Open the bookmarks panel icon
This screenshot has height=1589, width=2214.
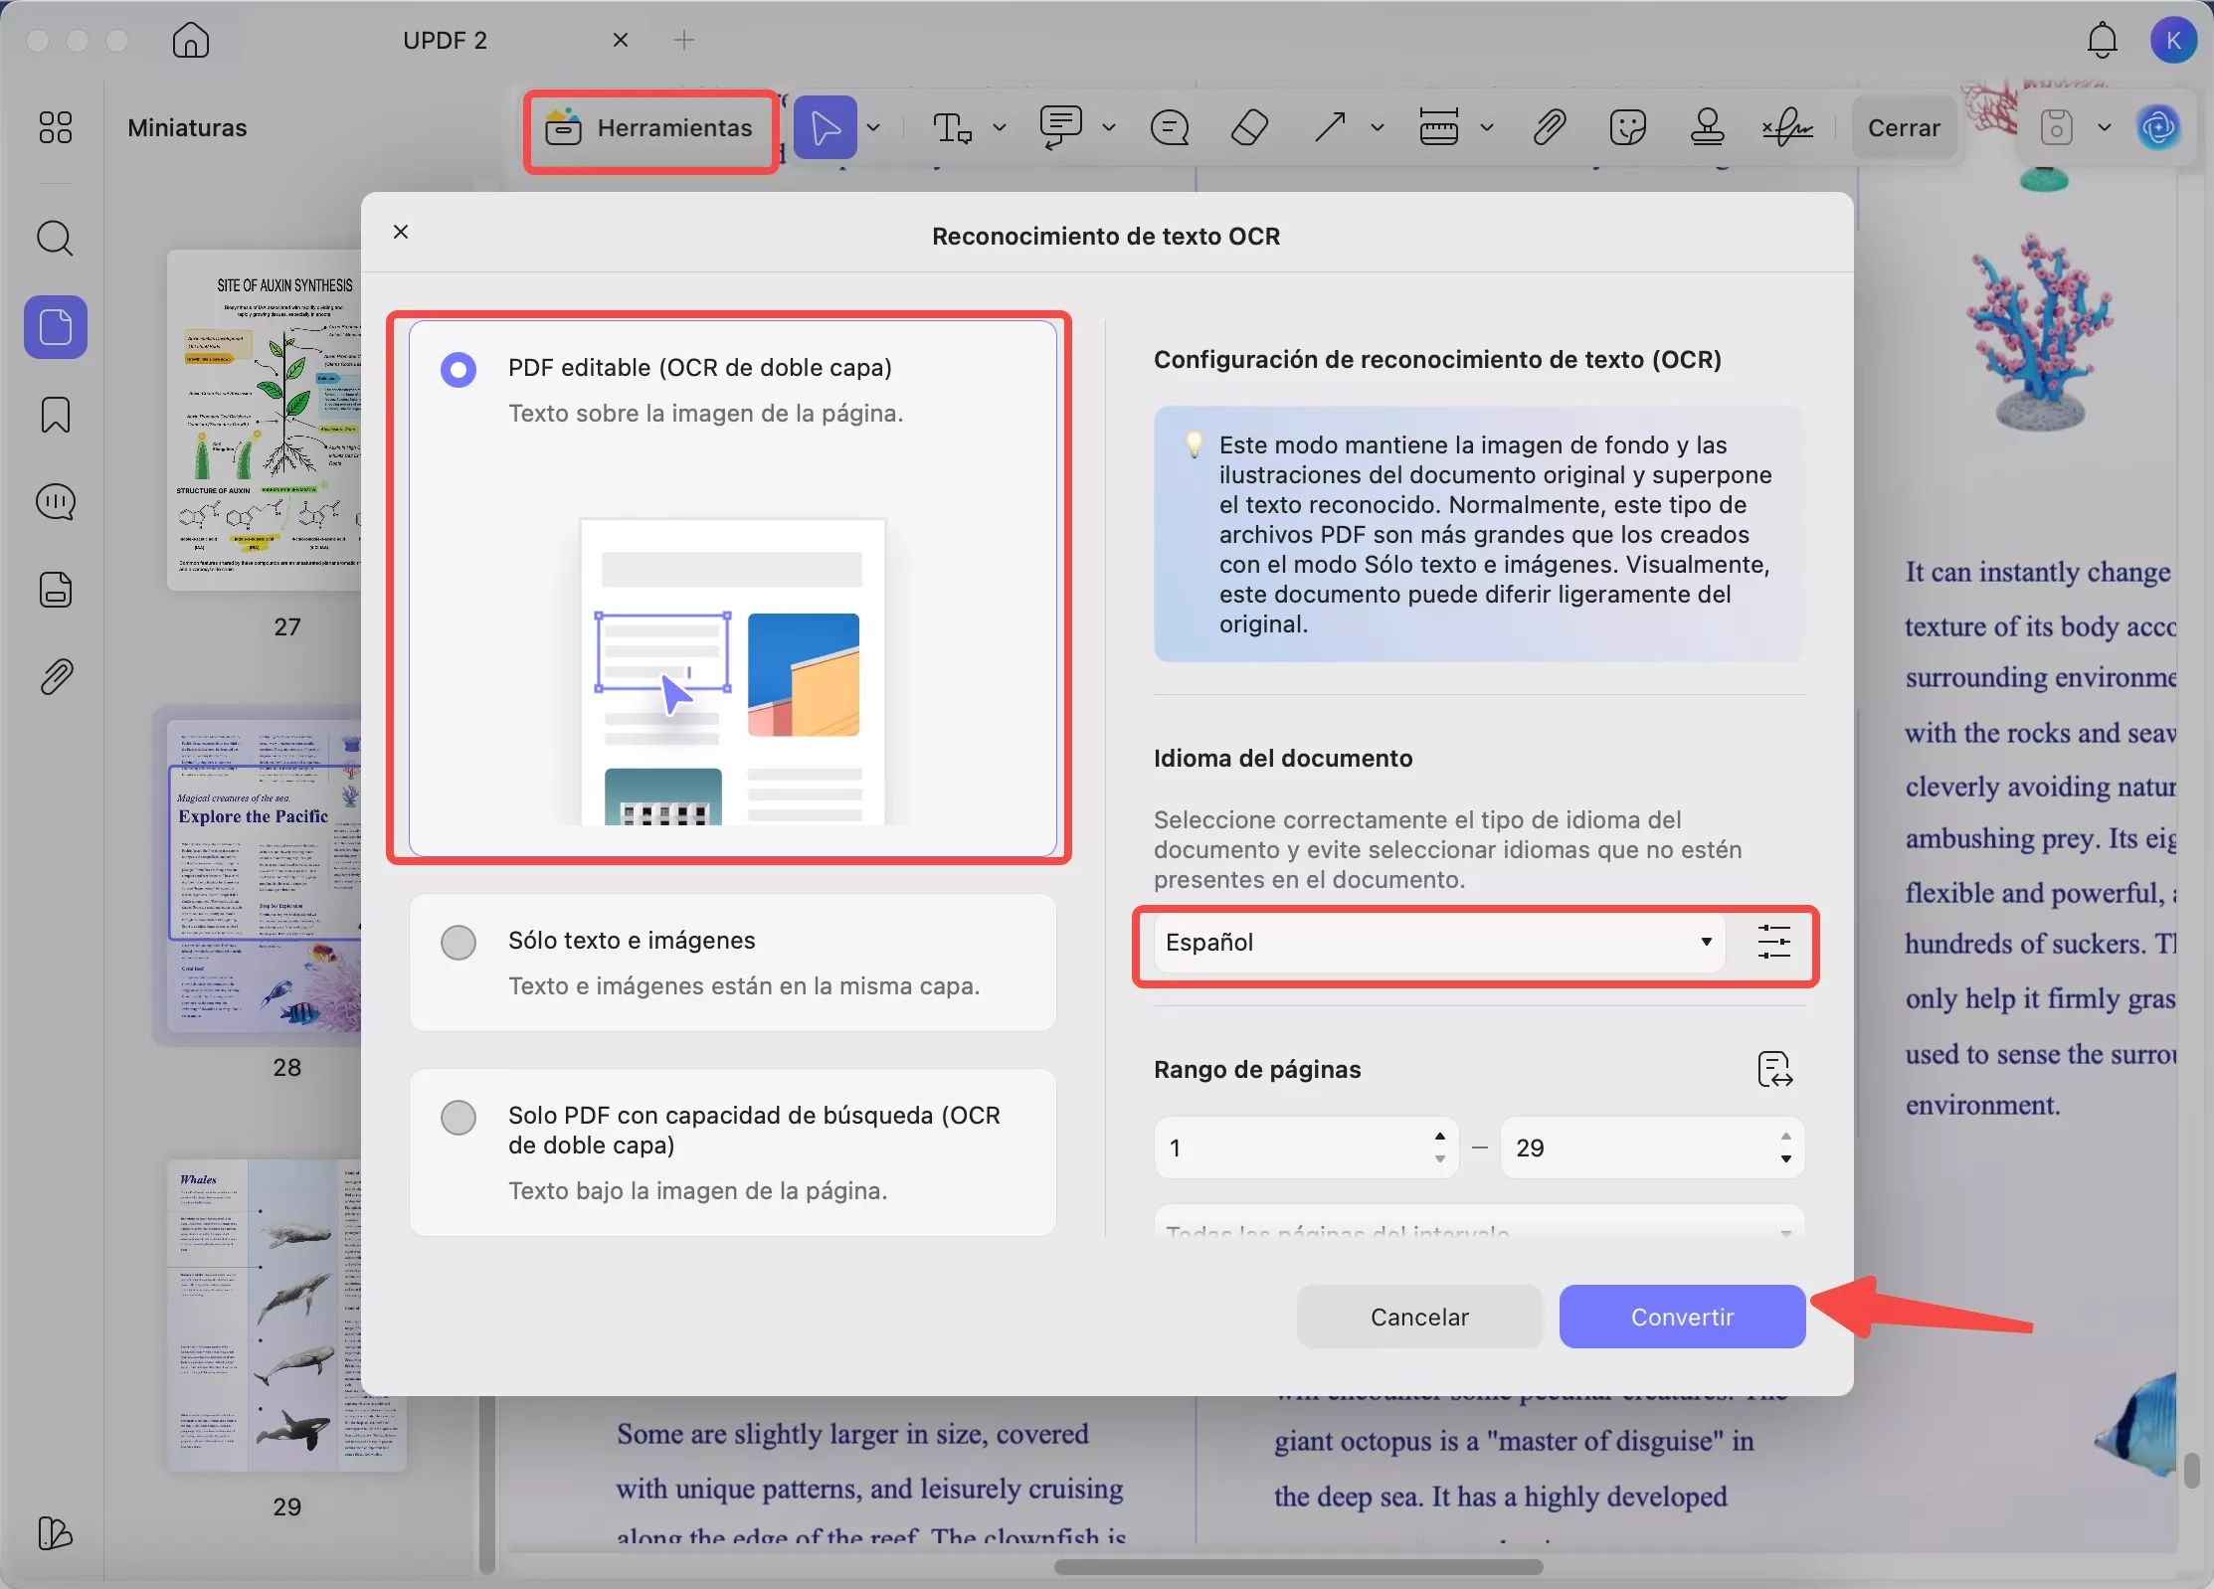[56, 415]
